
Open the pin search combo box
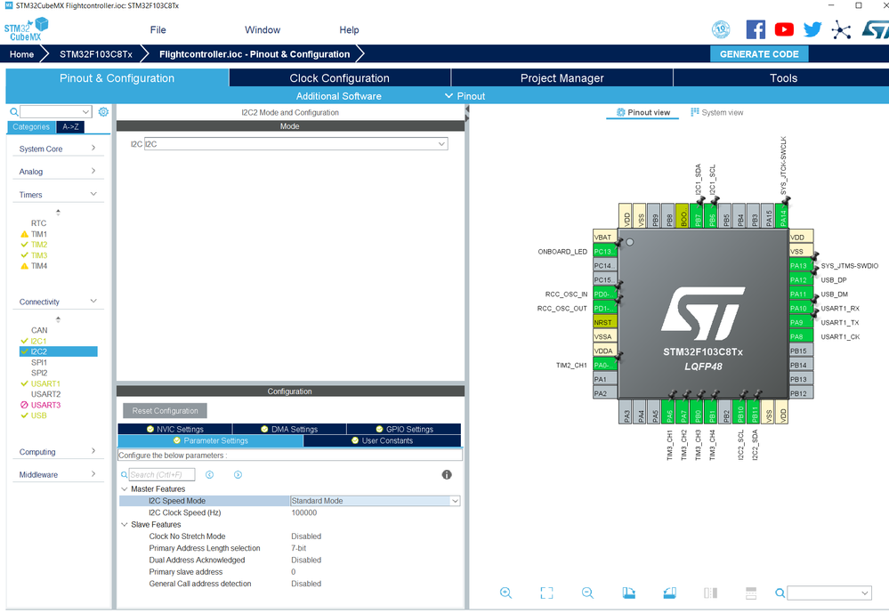pos(828,593)
